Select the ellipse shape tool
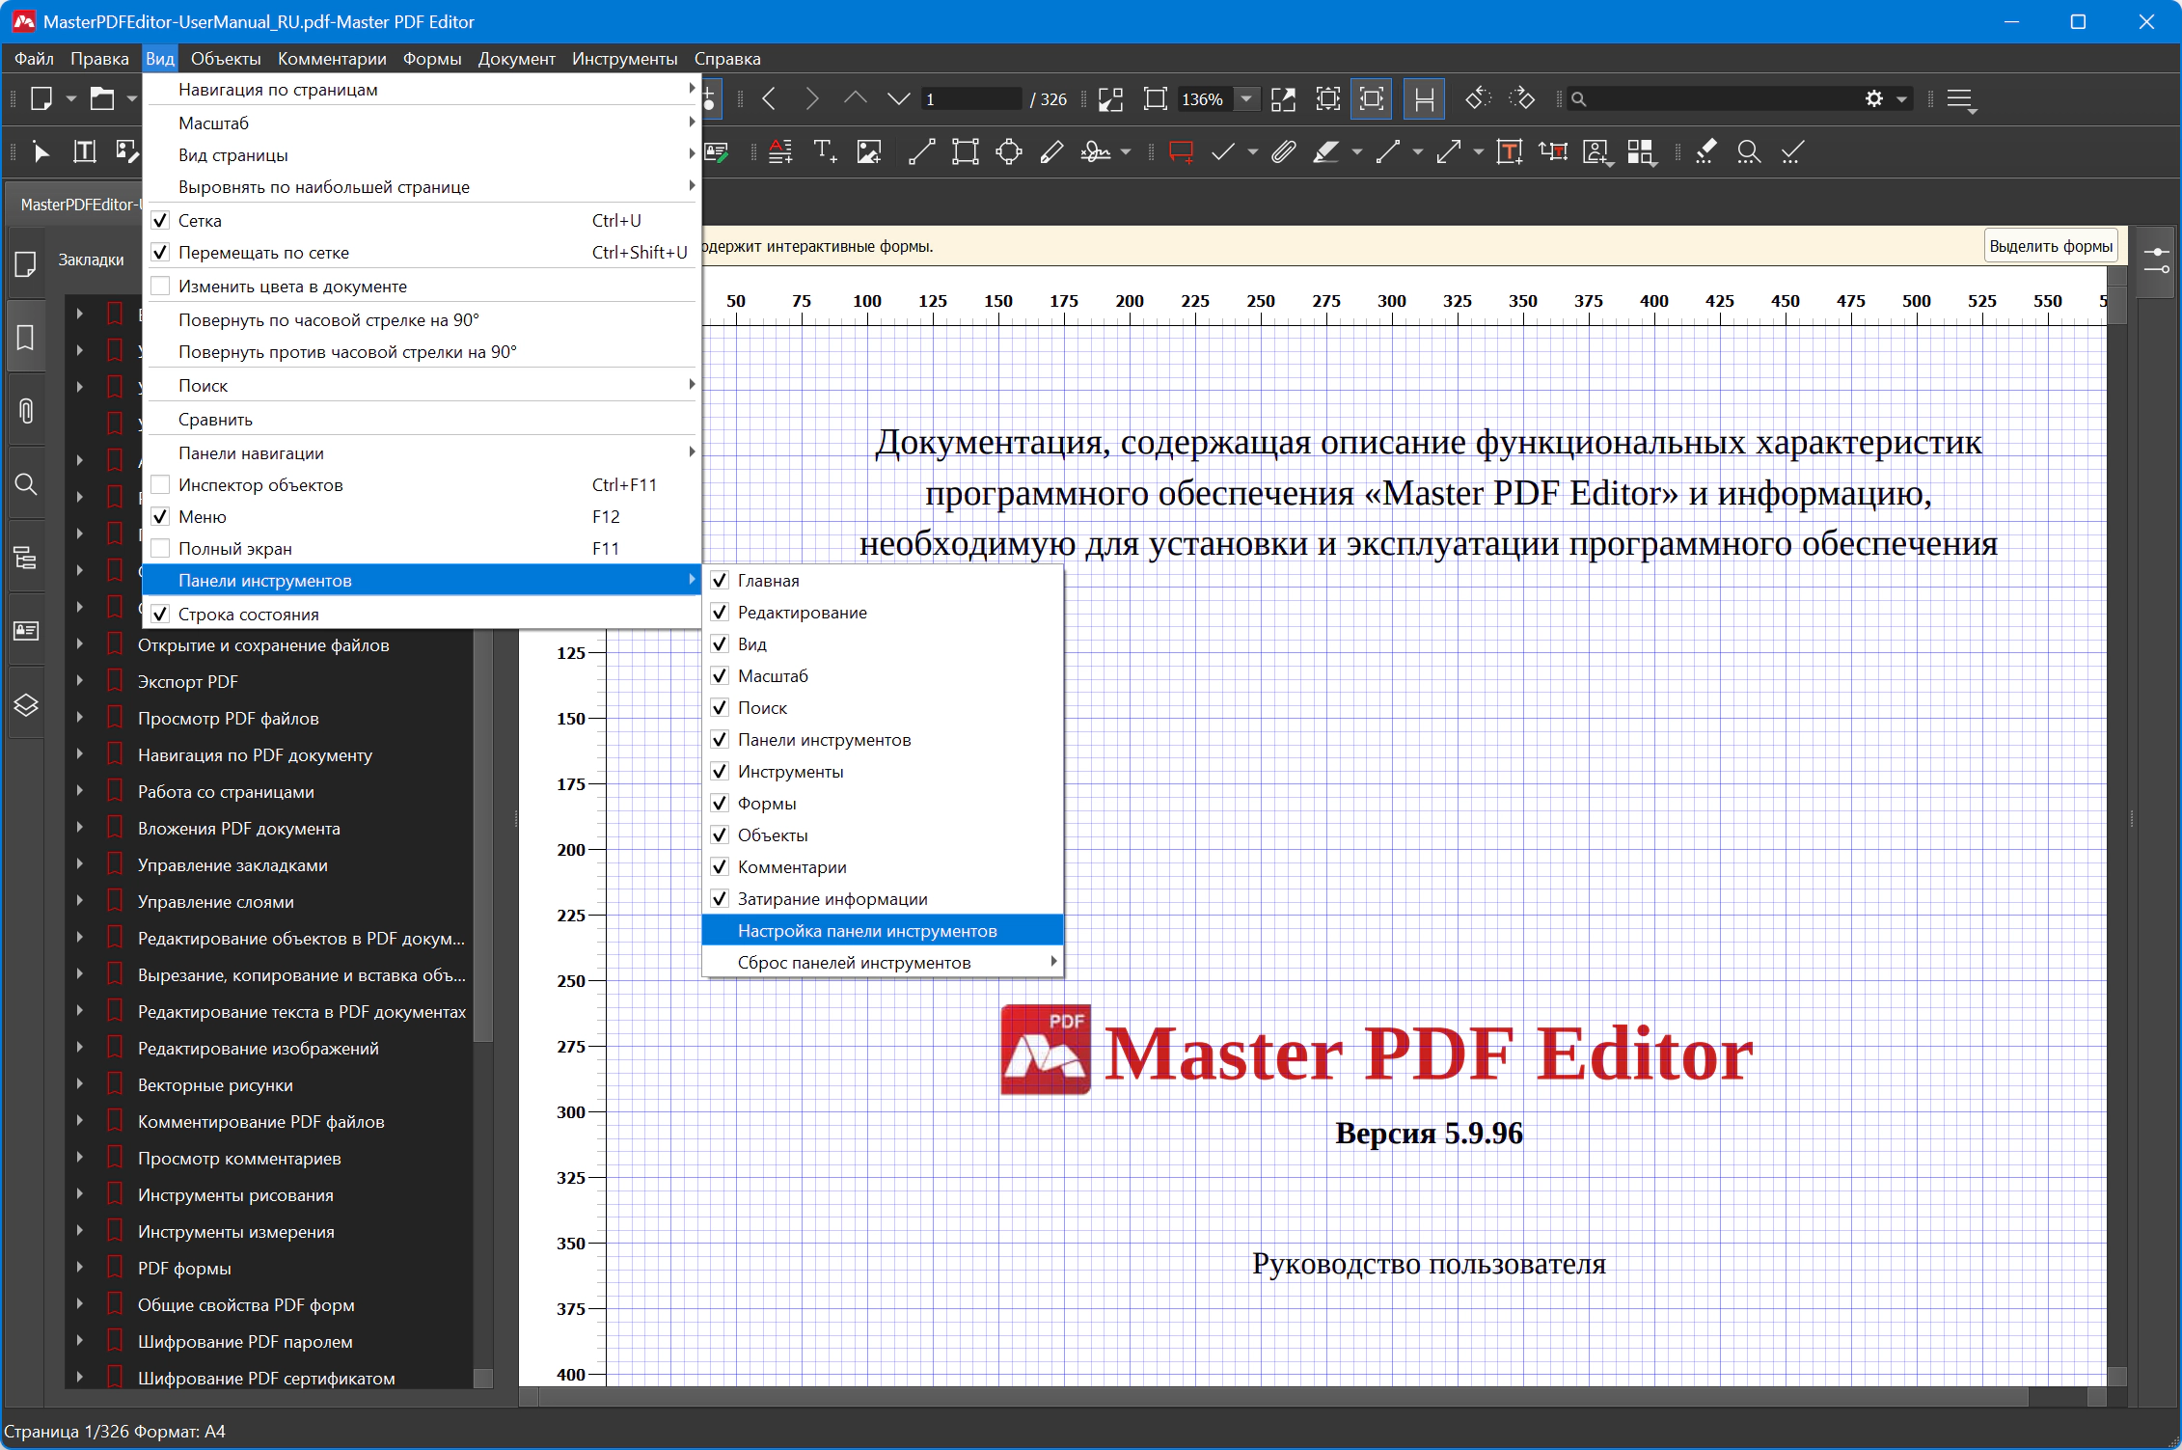Image resolution: width=2182 pixels, height=1450 pixels. pos(1009,152)
